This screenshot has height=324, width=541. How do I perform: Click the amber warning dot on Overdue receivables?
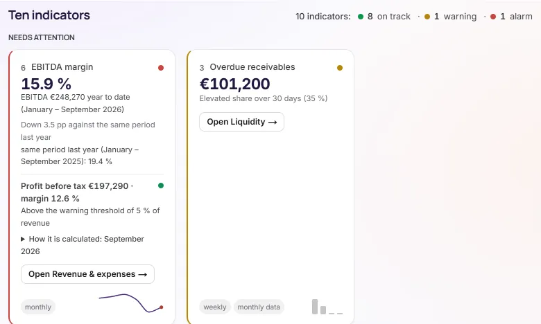(x=340, y=68)
